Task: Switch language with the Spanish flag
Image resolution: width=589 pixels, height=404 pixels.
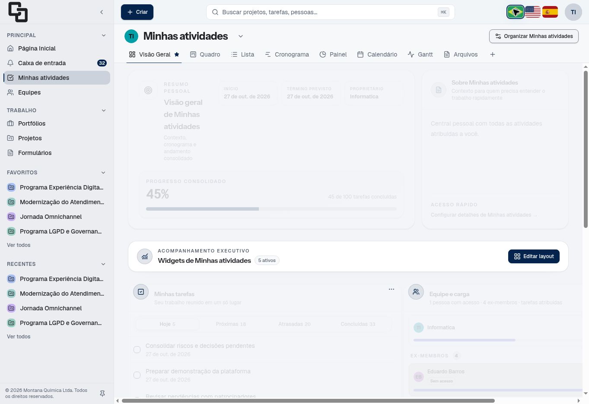Action: 550,12
